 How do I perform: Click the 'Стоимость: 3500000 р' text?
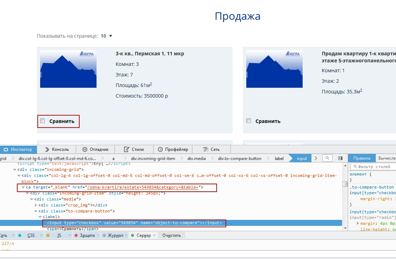[x=142, y=96]
